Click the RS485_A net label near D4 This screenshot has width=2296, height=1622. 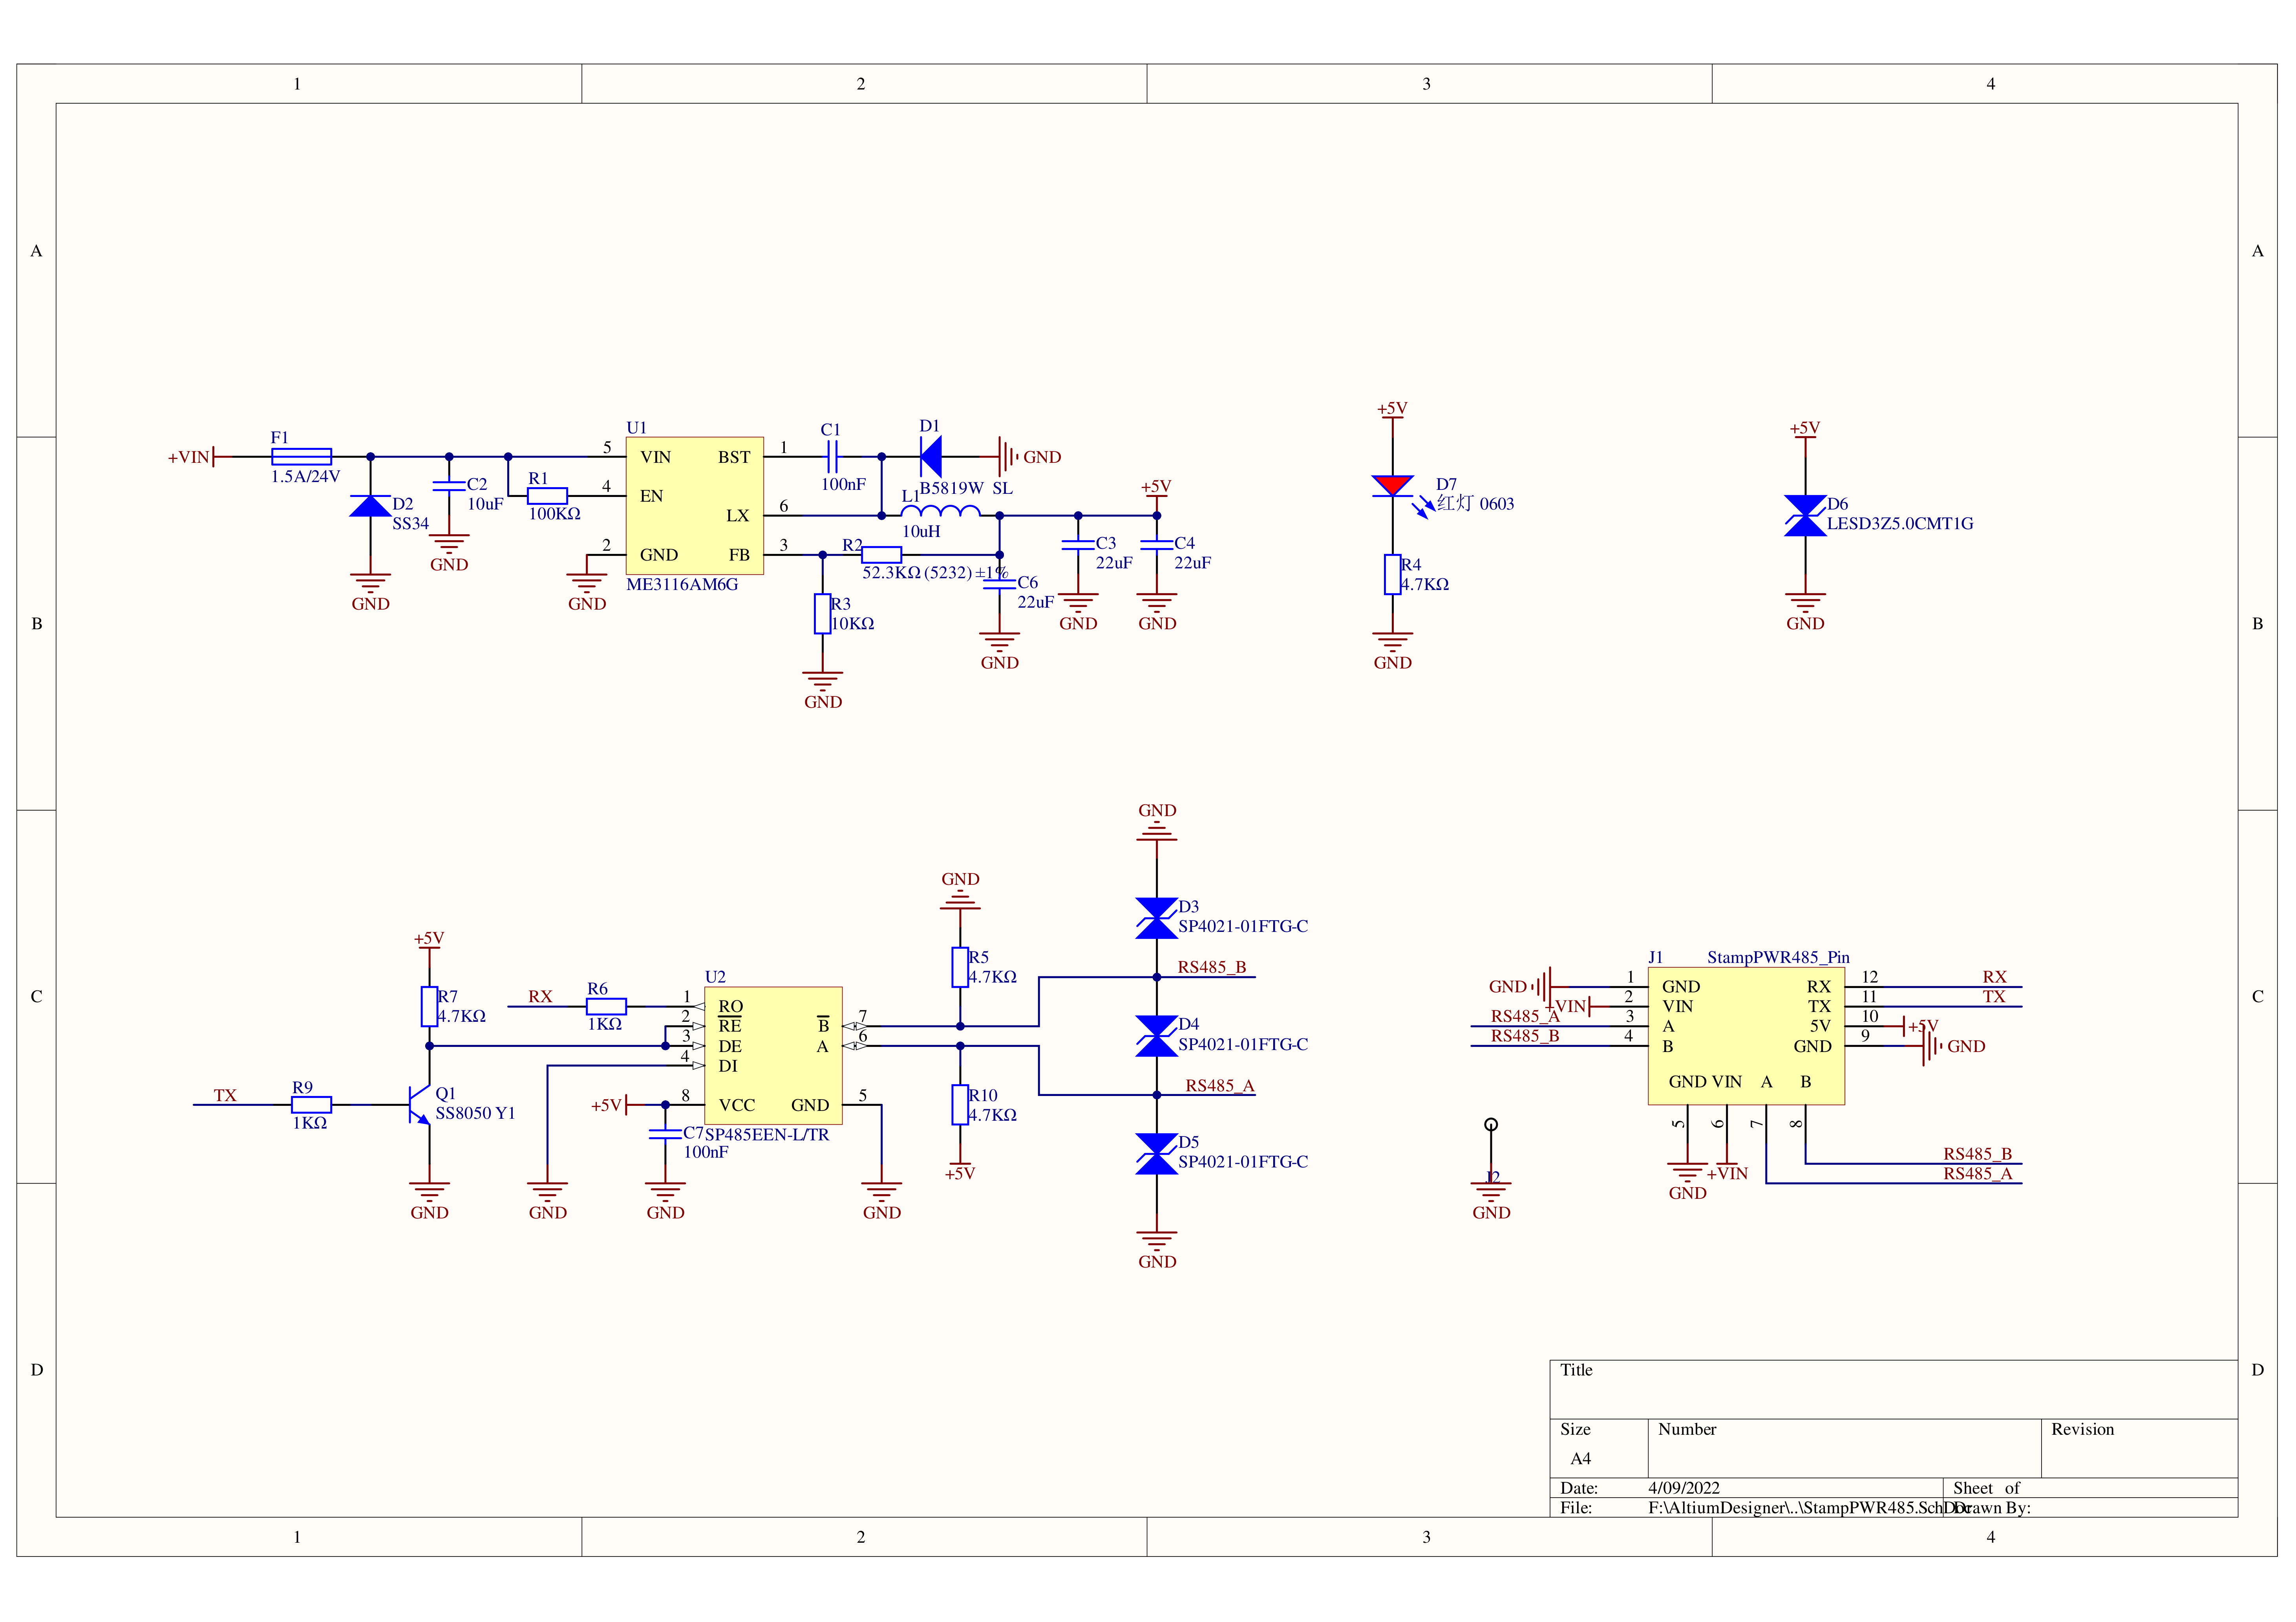coord(1219,1086)
